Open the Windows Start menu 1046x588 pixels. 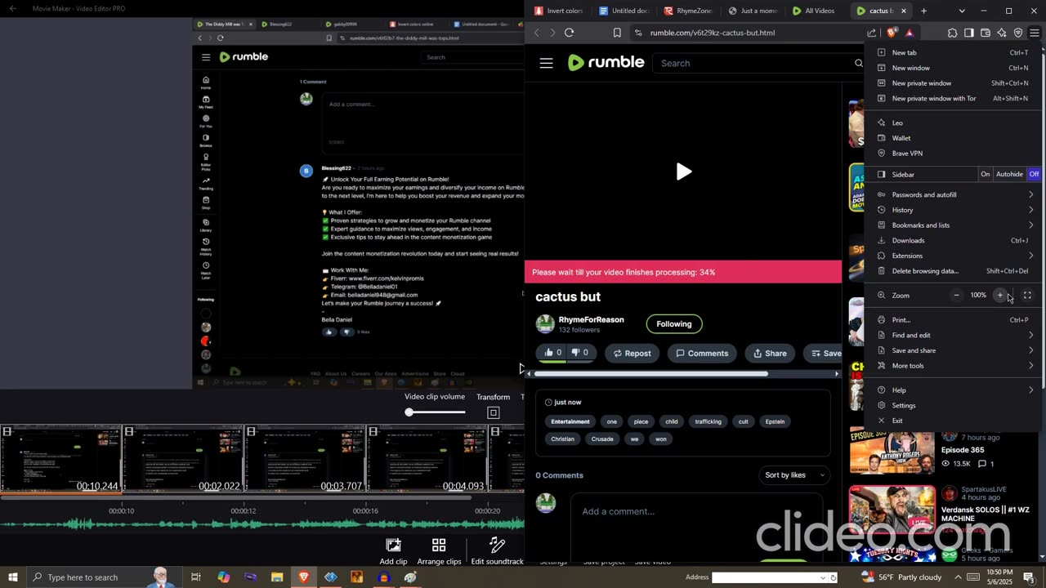pos(12,577)
